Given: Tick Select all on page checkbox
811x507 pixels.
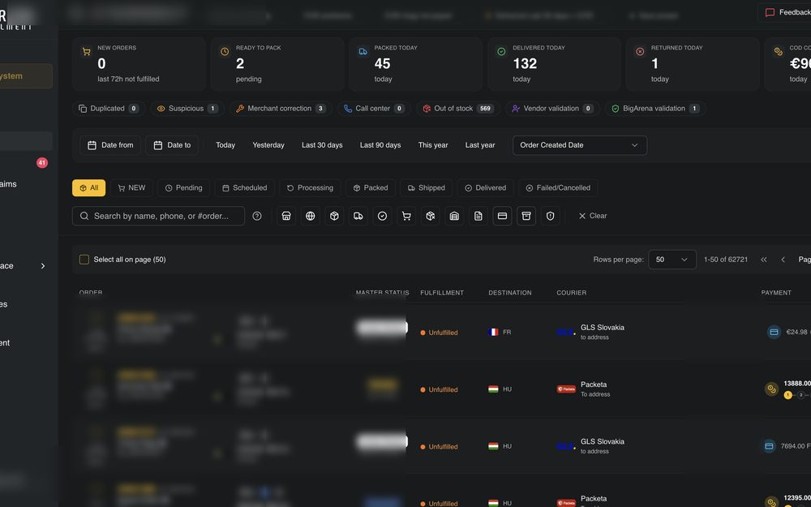Looking at the screenshot, I should (84, 260).
